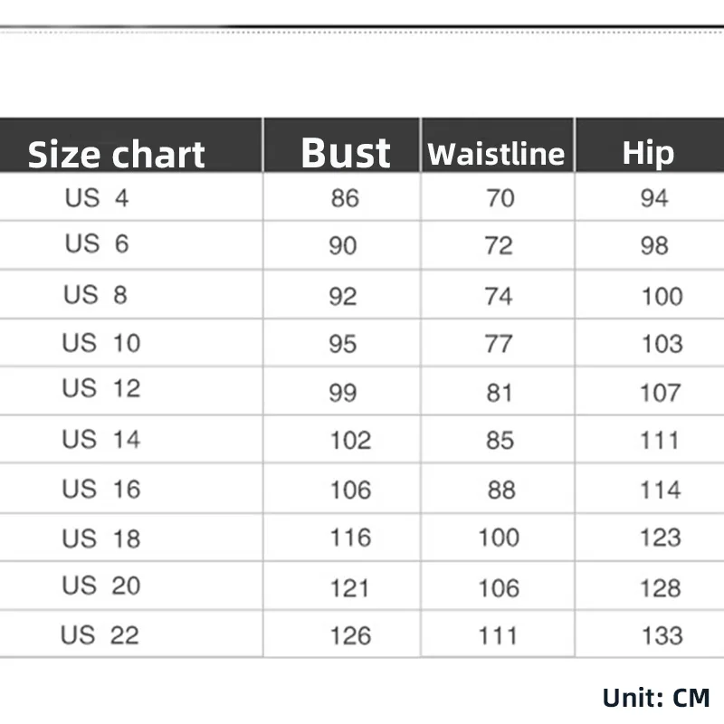Select the US 10 row label
Image resolution: width=724 pixels, height=724 pixels.
pyautogui.click(x=101, y=343)
